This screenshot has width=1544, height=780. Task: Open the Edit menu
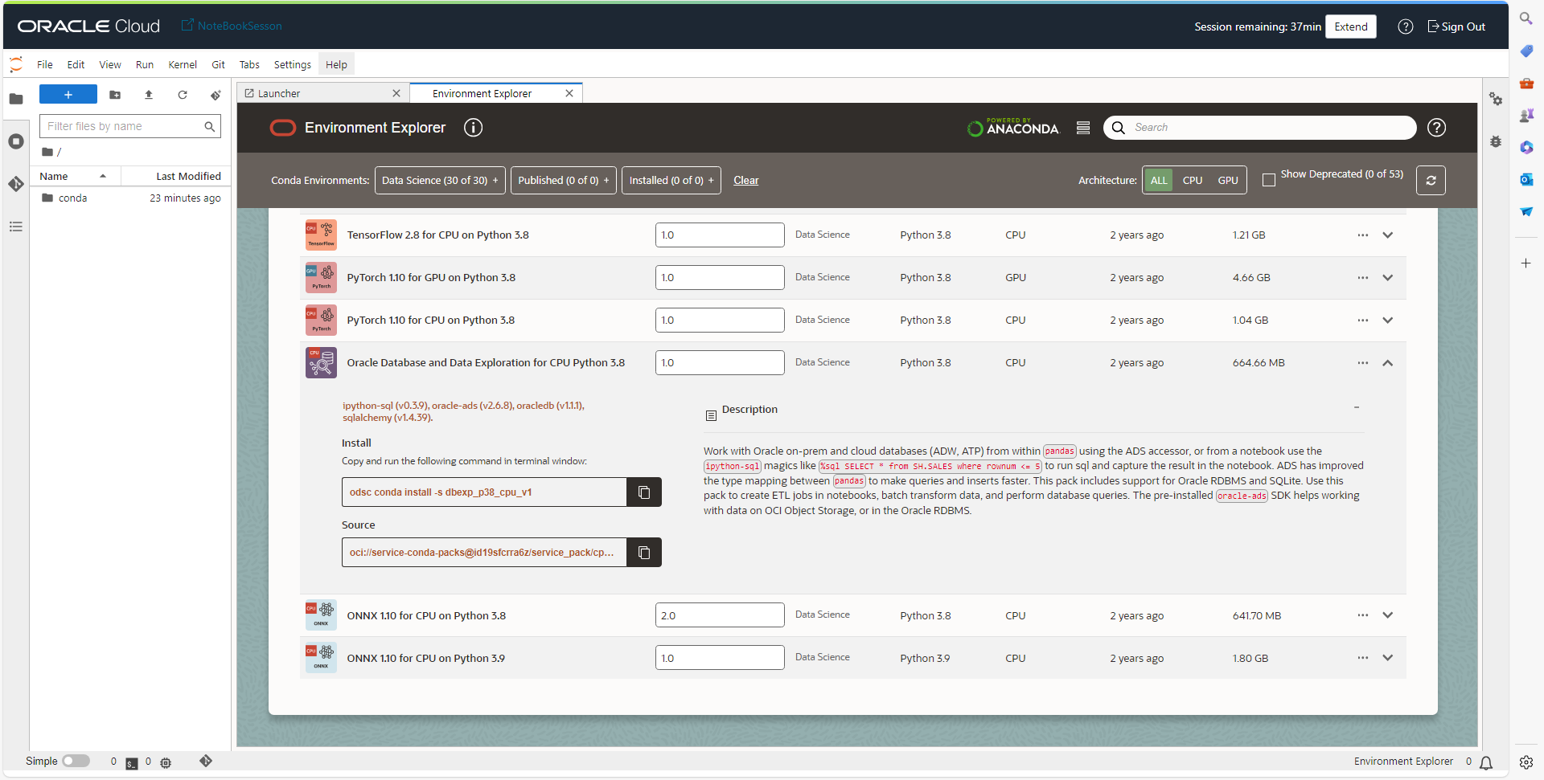[x=76, y=65]
